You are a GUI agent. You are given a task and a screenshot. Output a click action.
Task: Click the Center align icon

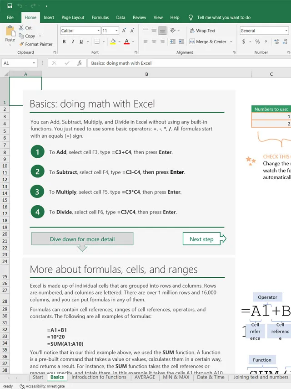tap(154, 41)
